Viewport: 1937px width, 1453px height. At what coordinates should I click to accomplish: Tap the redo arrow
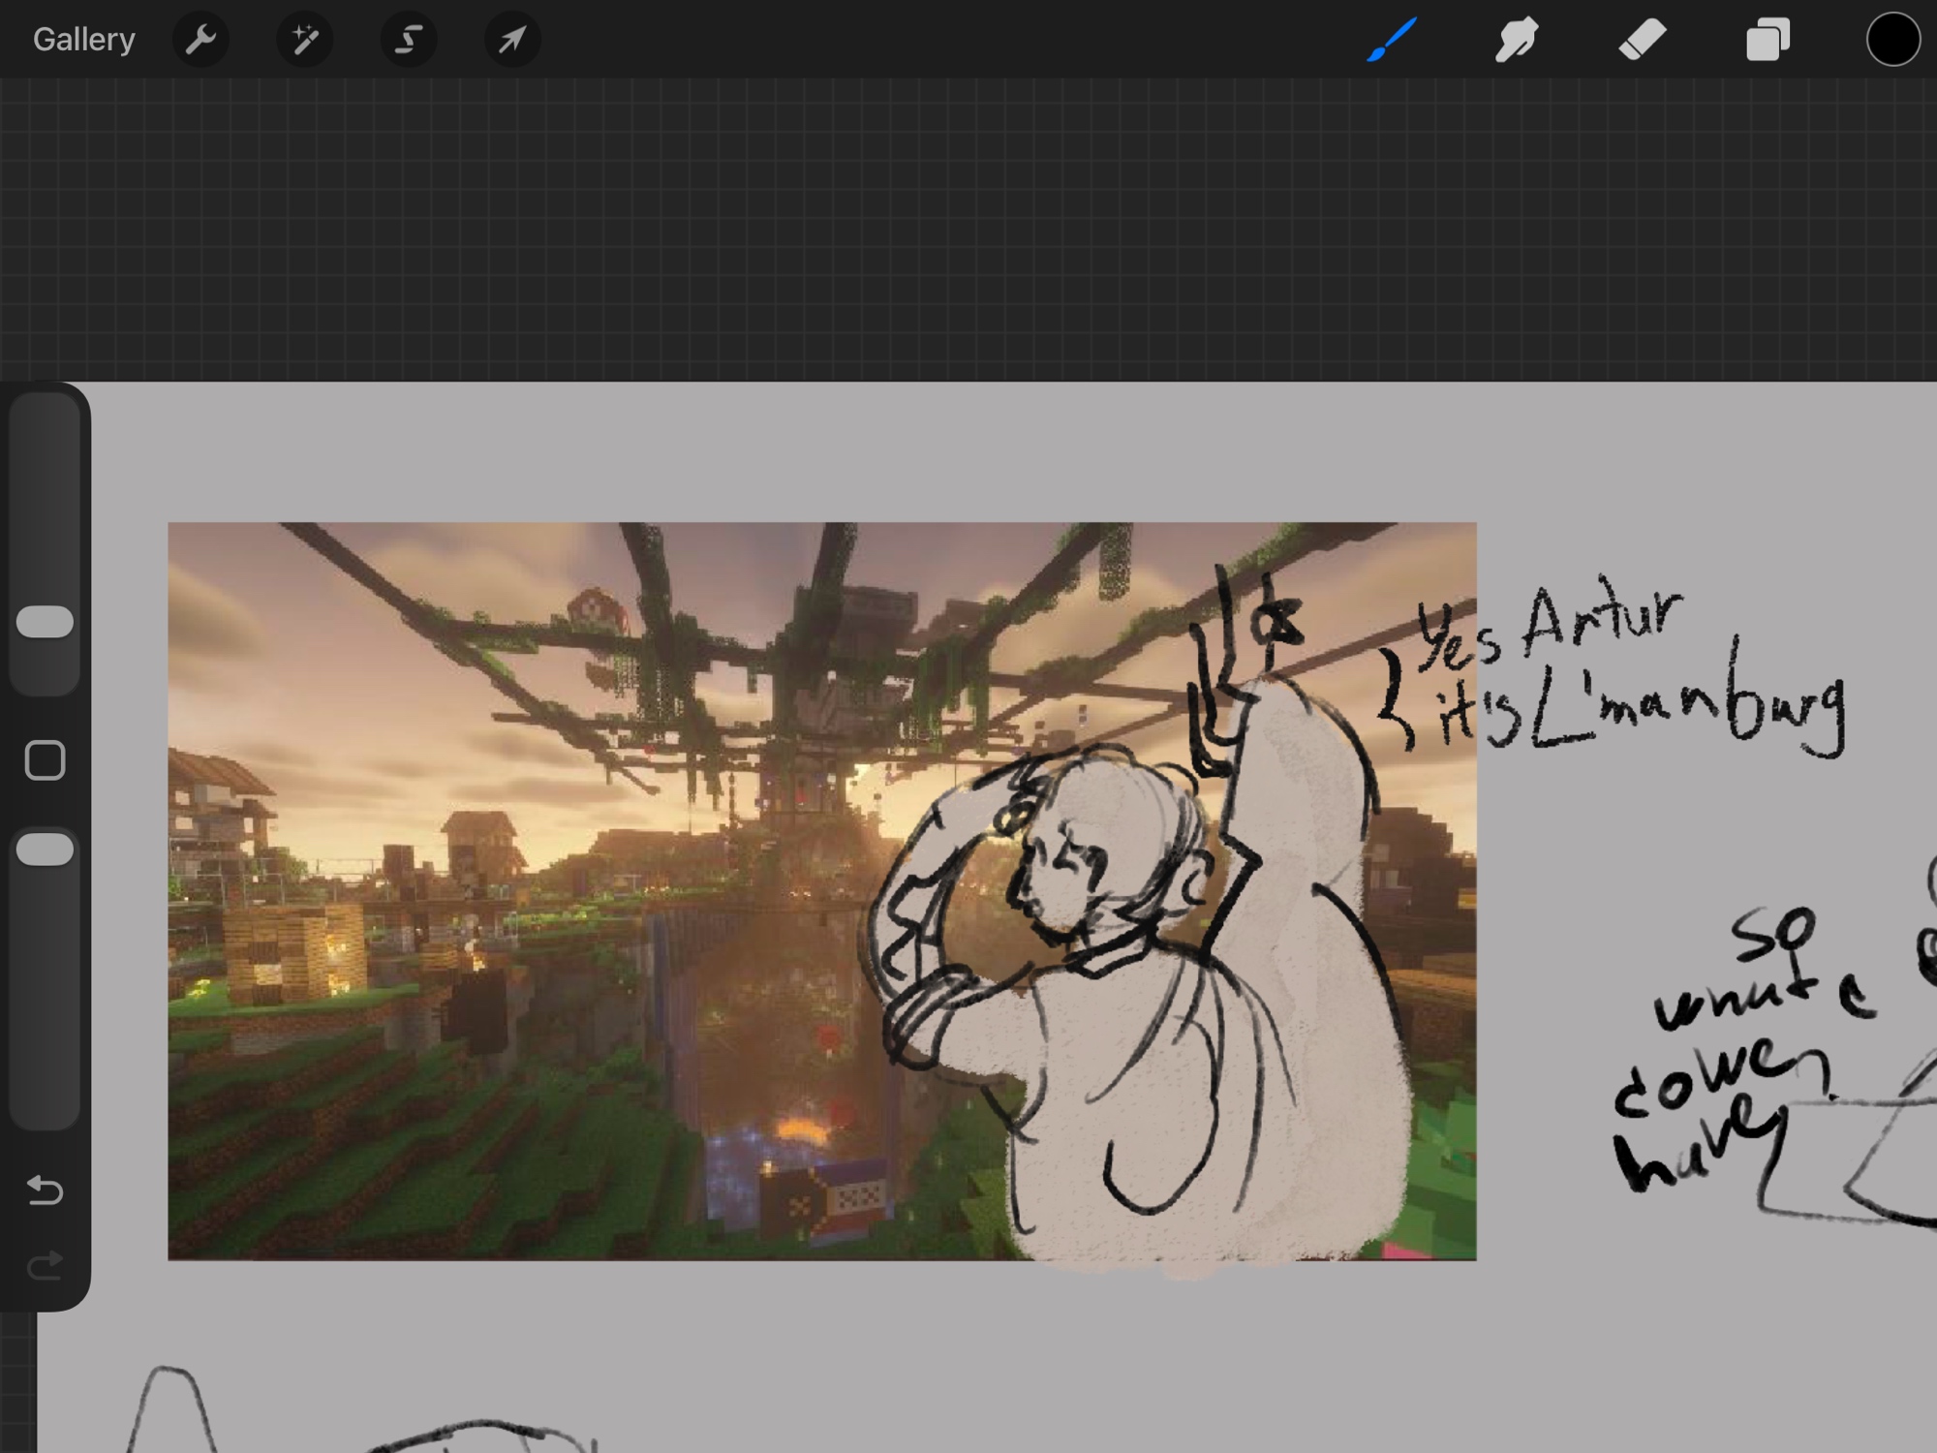pyautogui.click(x=45, y=1265)
